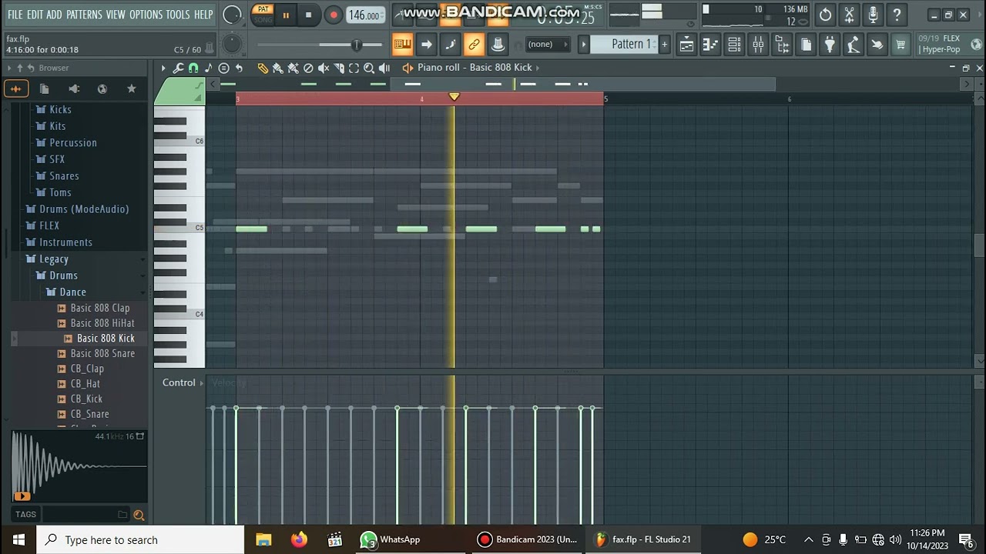Screen dimensions: 986x554
Task: Click the record button
Action: click(334, 15)
